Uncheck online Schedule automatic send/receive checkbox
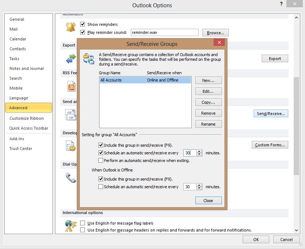This screenshot has height=249, width=305. coord(101,153)
